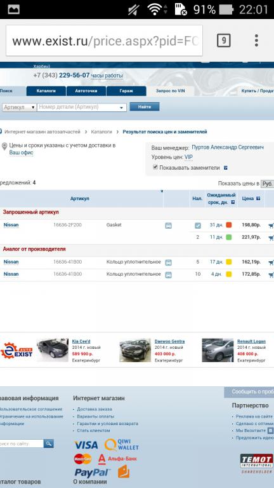Open the picture notification icon in the status bar
Viewport: 274px width, 488px height.
(x=13, y=10)
